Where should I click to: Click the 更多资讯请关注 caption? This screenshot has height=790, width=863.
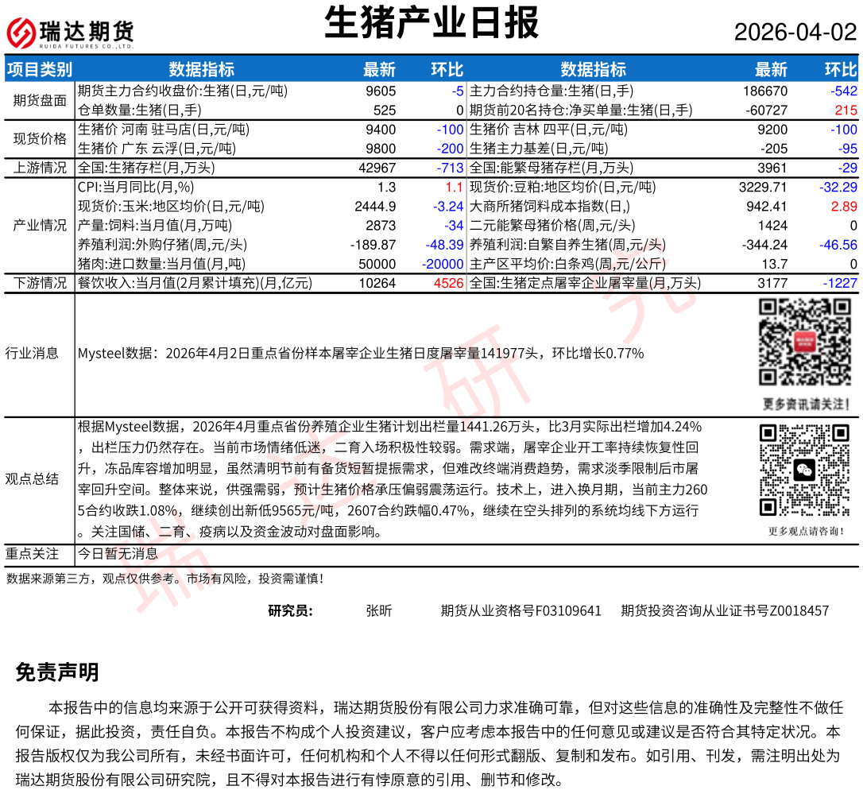[x=804, y=402]
